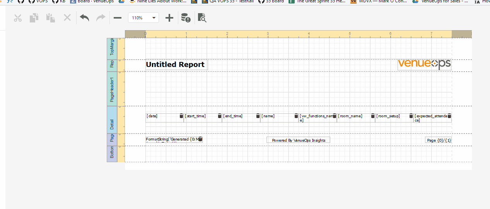This screenshot has height=209, width=490.
Task: Click the data-binding icon on [vw_functions_name] cell
Action: pos(335,116)
